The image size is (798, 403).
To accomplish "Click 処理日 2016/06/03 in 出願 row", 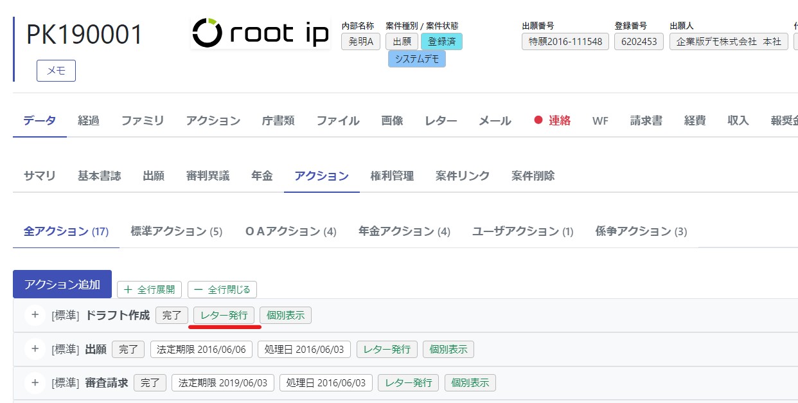I will click(305, 349).
